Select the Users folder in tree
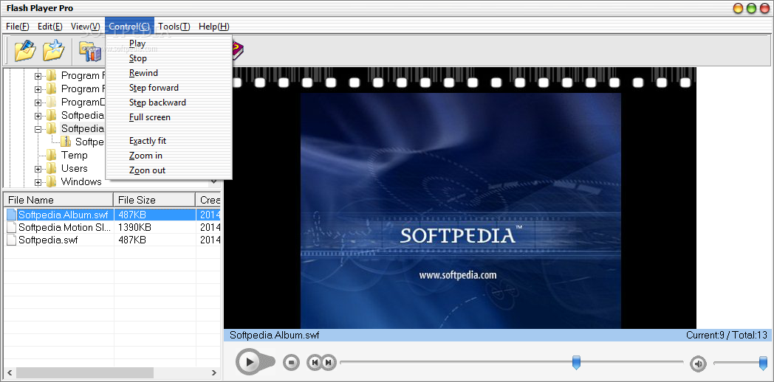 [74, 169]
